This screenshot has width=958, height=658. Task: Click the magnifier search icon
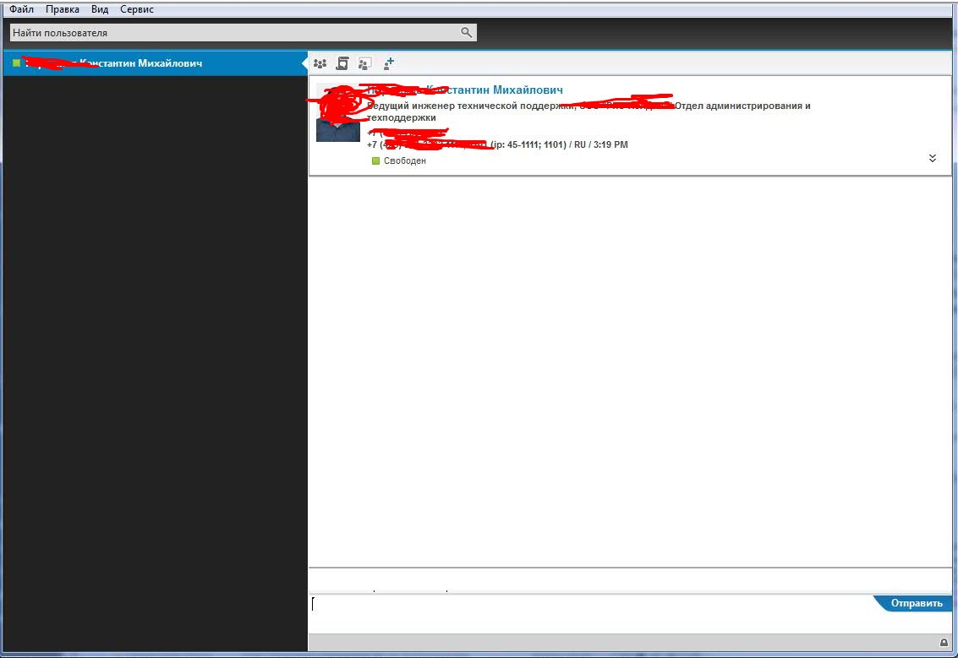coord(466,32)
